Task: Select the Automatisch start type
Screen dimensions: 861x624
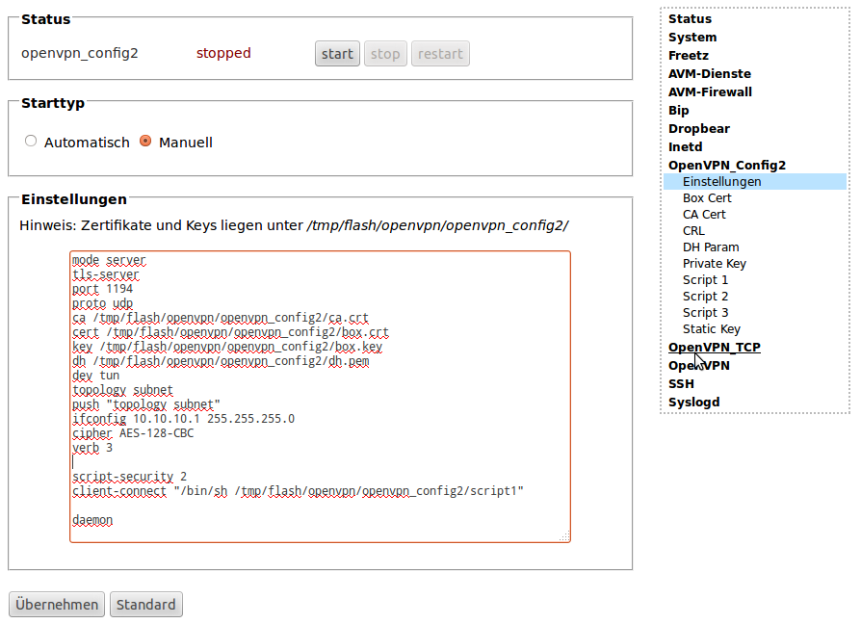Action: [x=31, y=142]
